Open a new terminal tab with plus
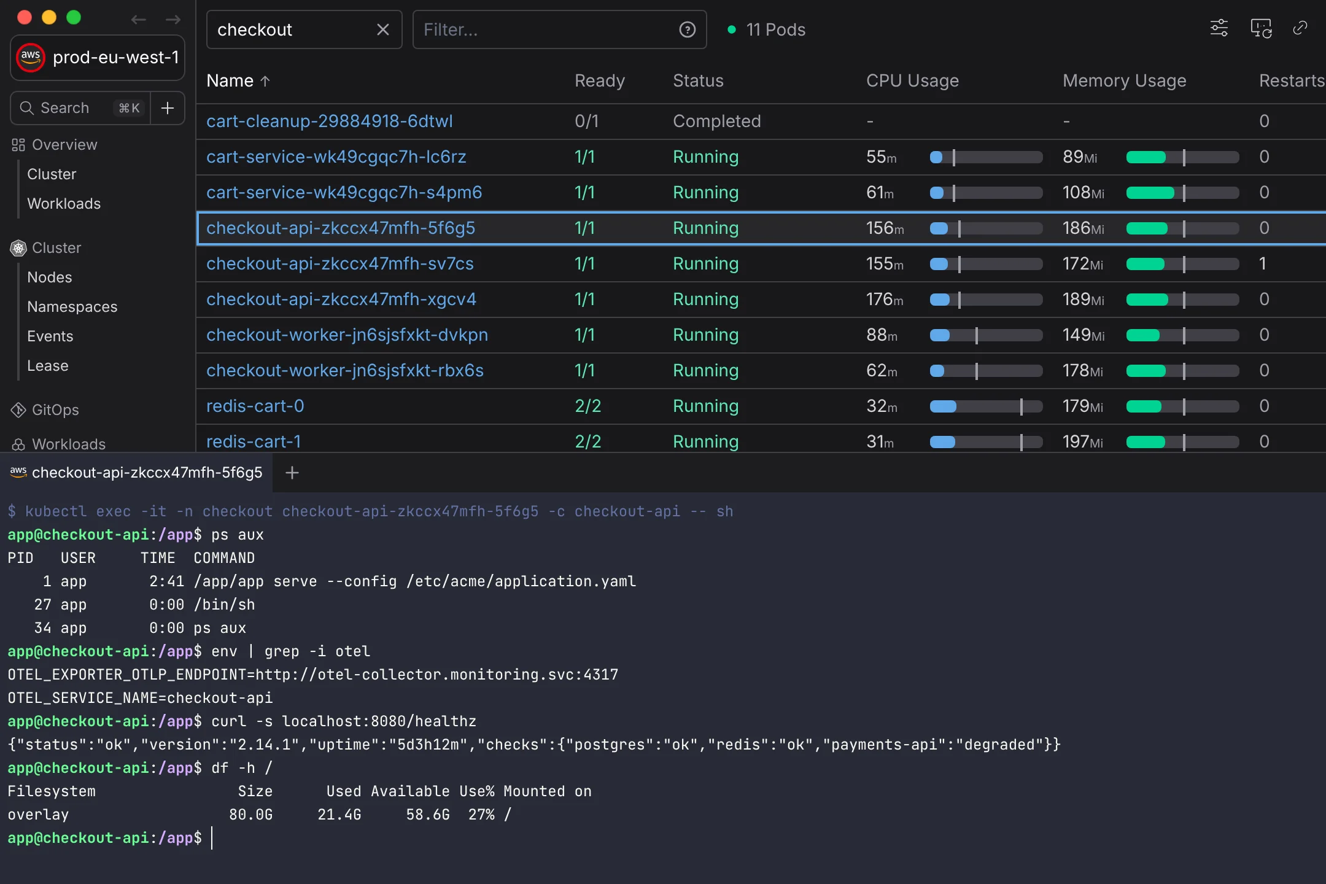Image resolution: width=1326 pixels, height=884 pixels. click(x=292, y=473)
